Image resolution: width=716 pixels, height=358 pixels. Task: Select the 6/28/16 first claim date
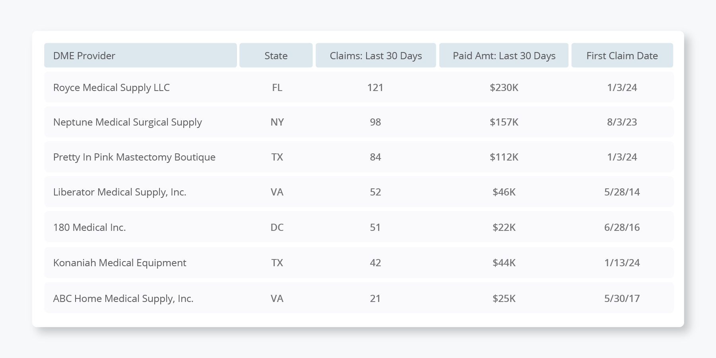pyautogui.click(x=622, y=227)
